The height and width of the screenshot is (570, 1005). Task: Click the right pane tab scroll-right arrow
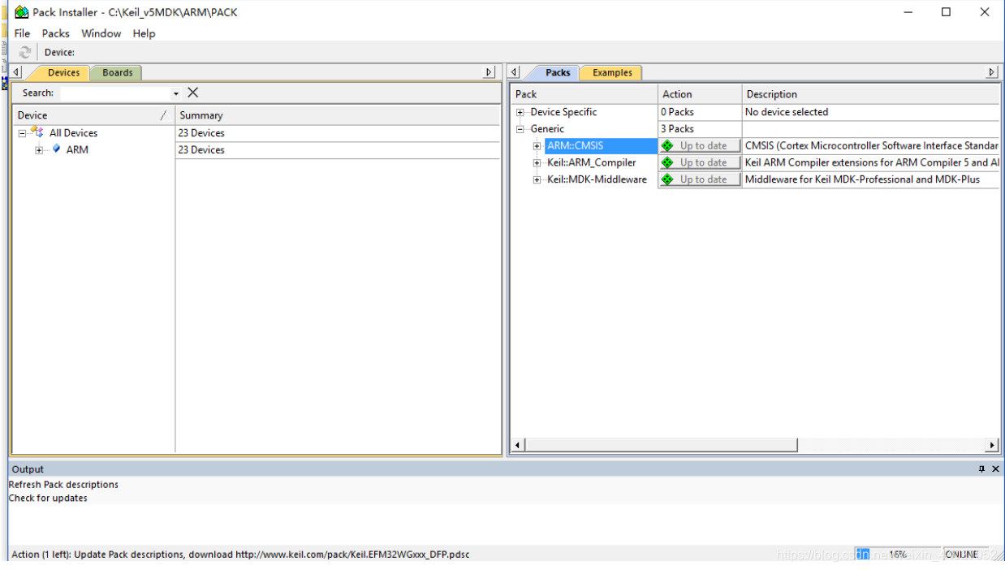click(x=991, y=72)
